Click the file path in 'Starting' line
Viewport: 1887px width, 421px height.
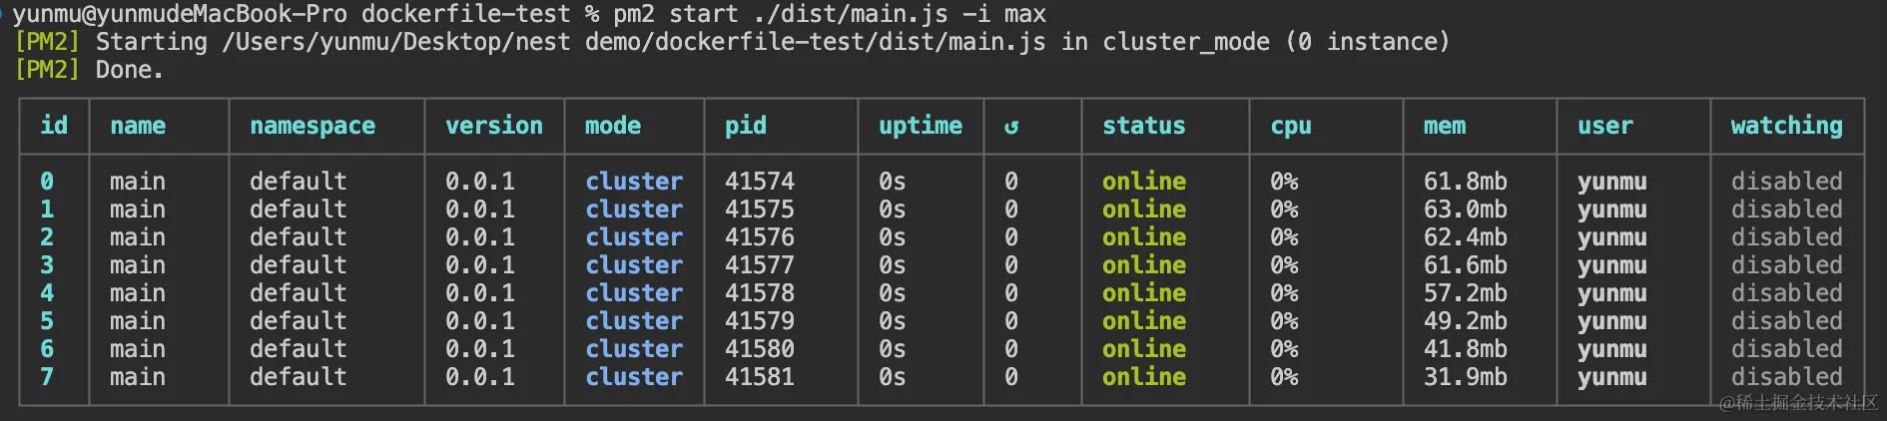(634, 43)
